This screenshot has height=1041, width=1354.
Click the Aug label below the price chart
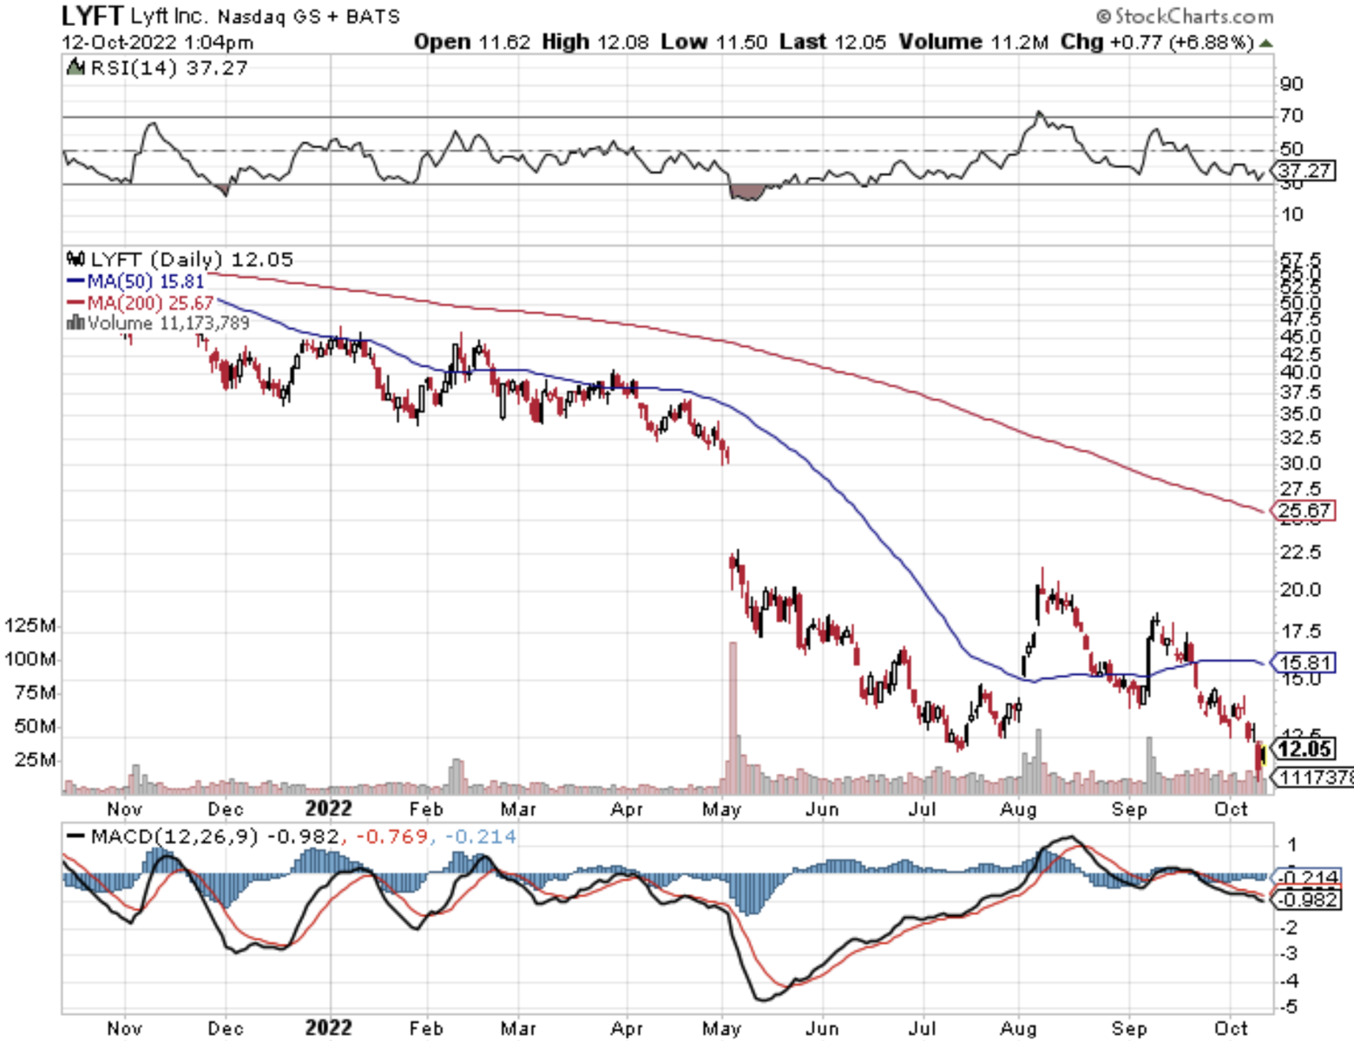pos(1018,809)
